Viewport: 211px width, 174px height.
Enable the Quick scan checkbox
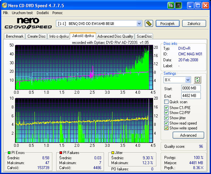(x=166, y=102)
